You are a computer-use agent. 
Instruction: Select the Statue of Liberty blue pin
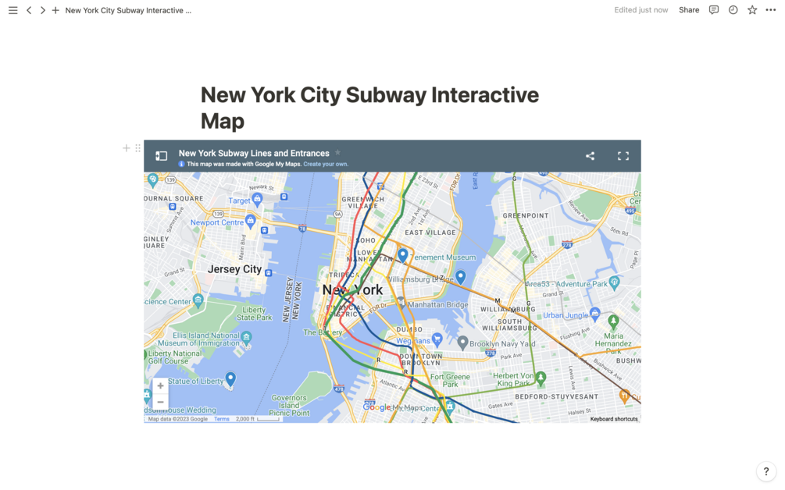pyautogui.click(x=230, y=379)
